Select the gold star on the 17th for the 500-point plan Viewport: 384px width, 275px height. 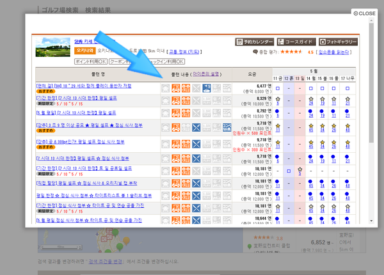348,126
